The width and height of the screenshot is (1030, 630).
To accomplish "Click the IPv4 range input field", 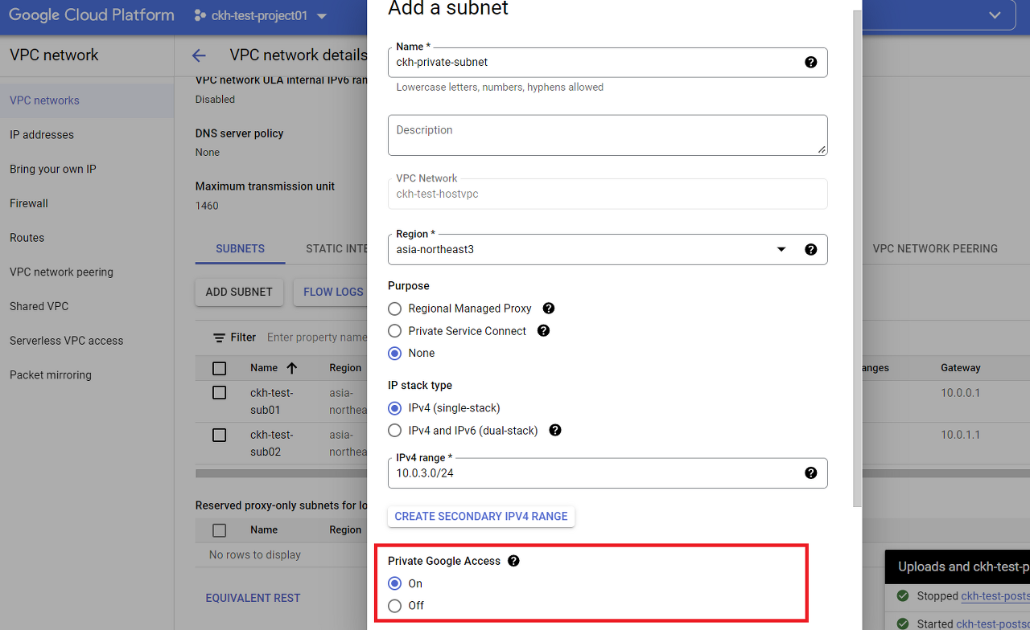I will point(608,472).
